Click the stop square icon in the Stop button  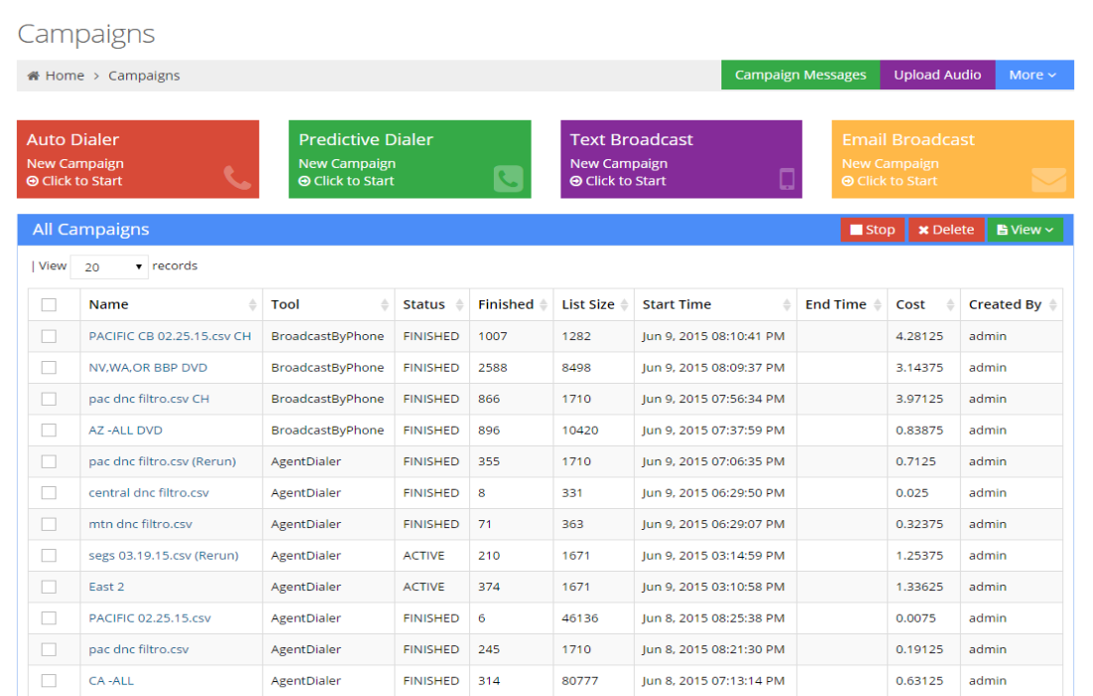pos(858,230)
